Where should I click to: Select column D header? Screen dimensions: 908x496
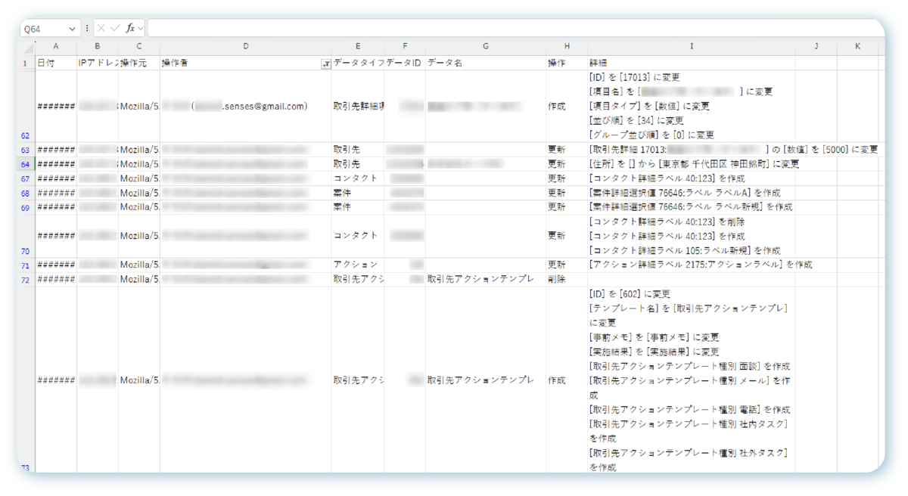point(246,47)
